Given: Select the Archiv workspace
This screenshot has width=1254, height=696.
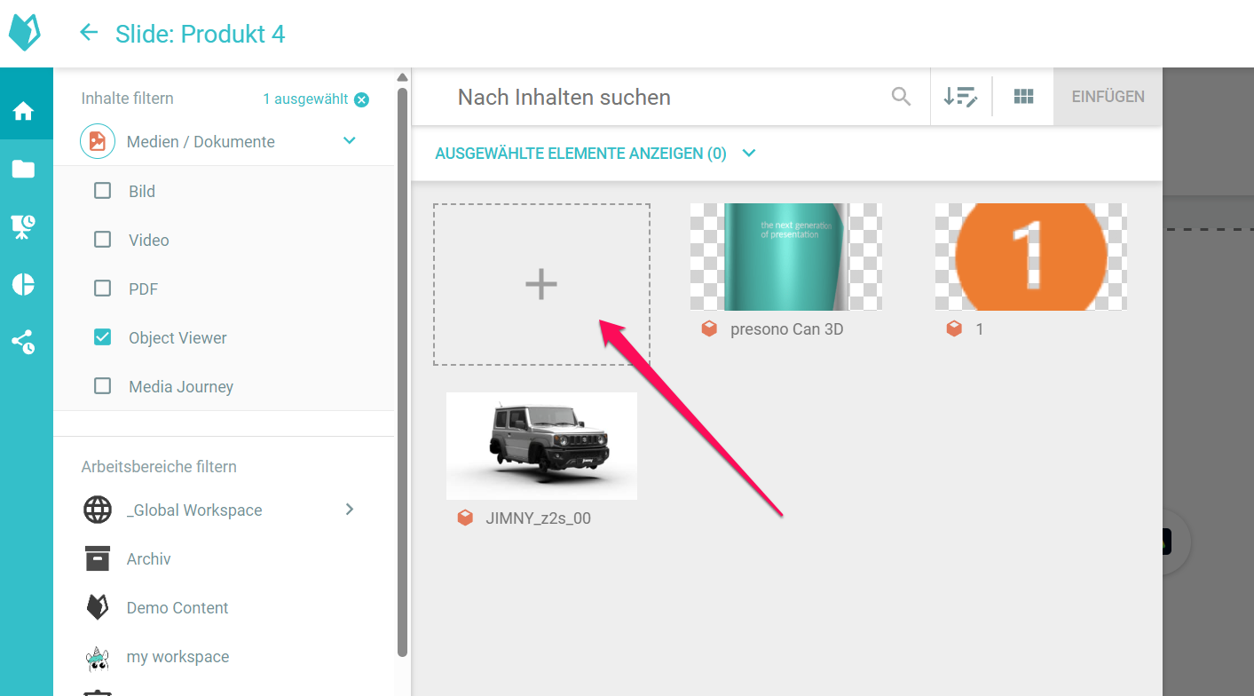Looking at the screenshot, I should [148, 559].
